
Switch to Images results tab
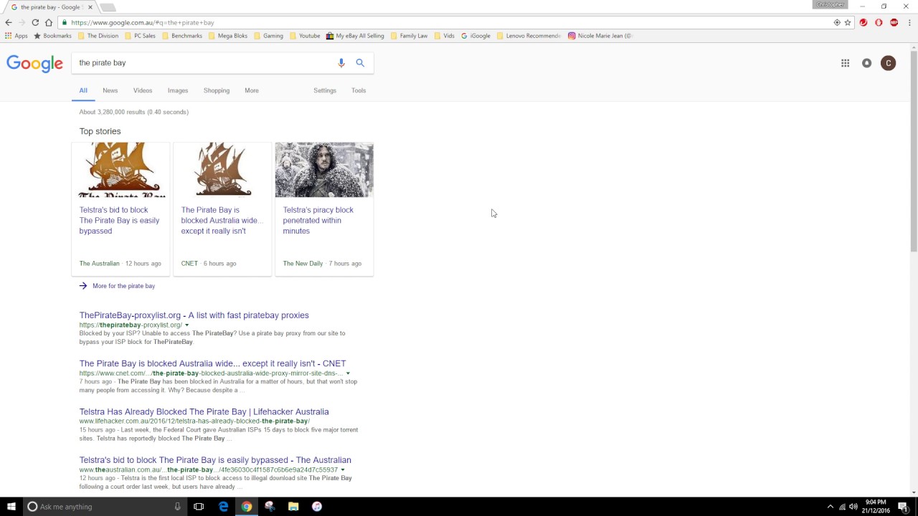coord(178,91)
